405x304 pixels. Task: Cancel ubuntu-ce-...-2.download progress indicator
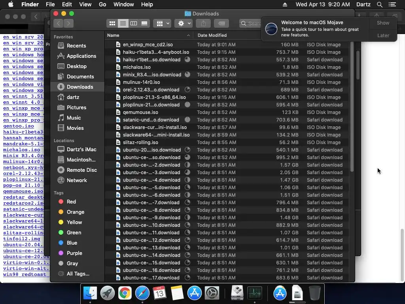(x=187, y=165)
